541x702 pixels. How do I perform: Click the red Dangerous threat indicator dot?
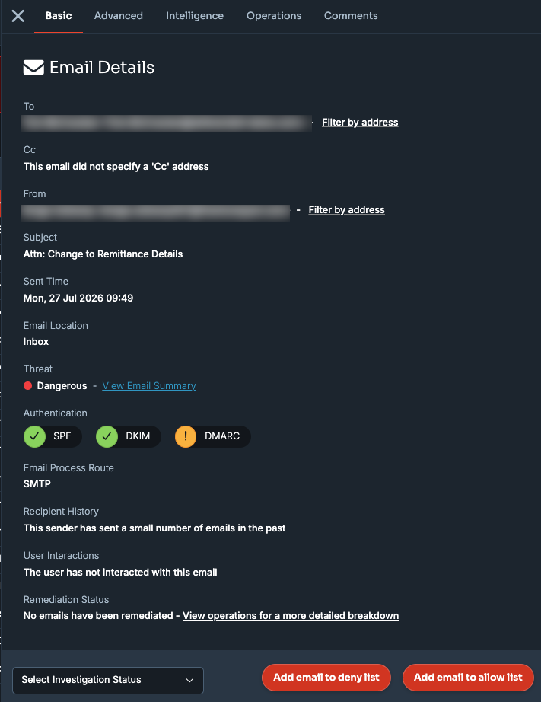tap(27, 385)
